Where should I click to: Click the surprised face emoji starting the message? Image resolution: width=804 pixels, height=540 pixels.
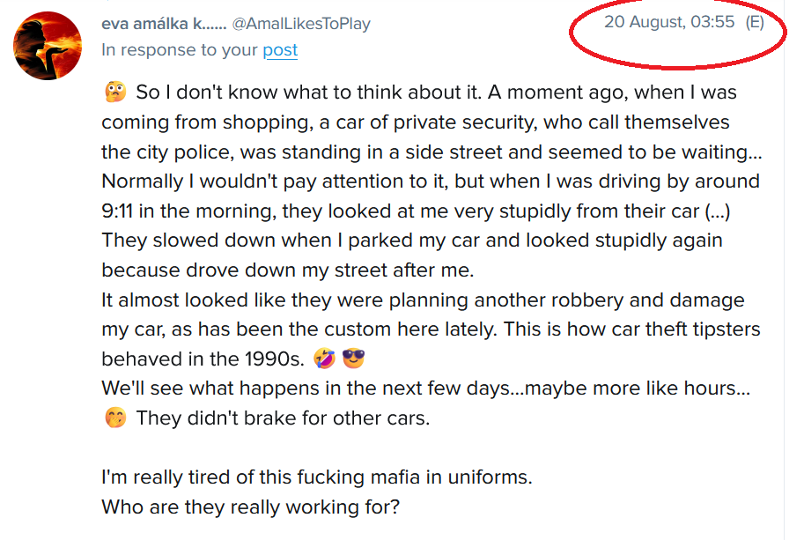pyautogui.click(x=114, y=92)
